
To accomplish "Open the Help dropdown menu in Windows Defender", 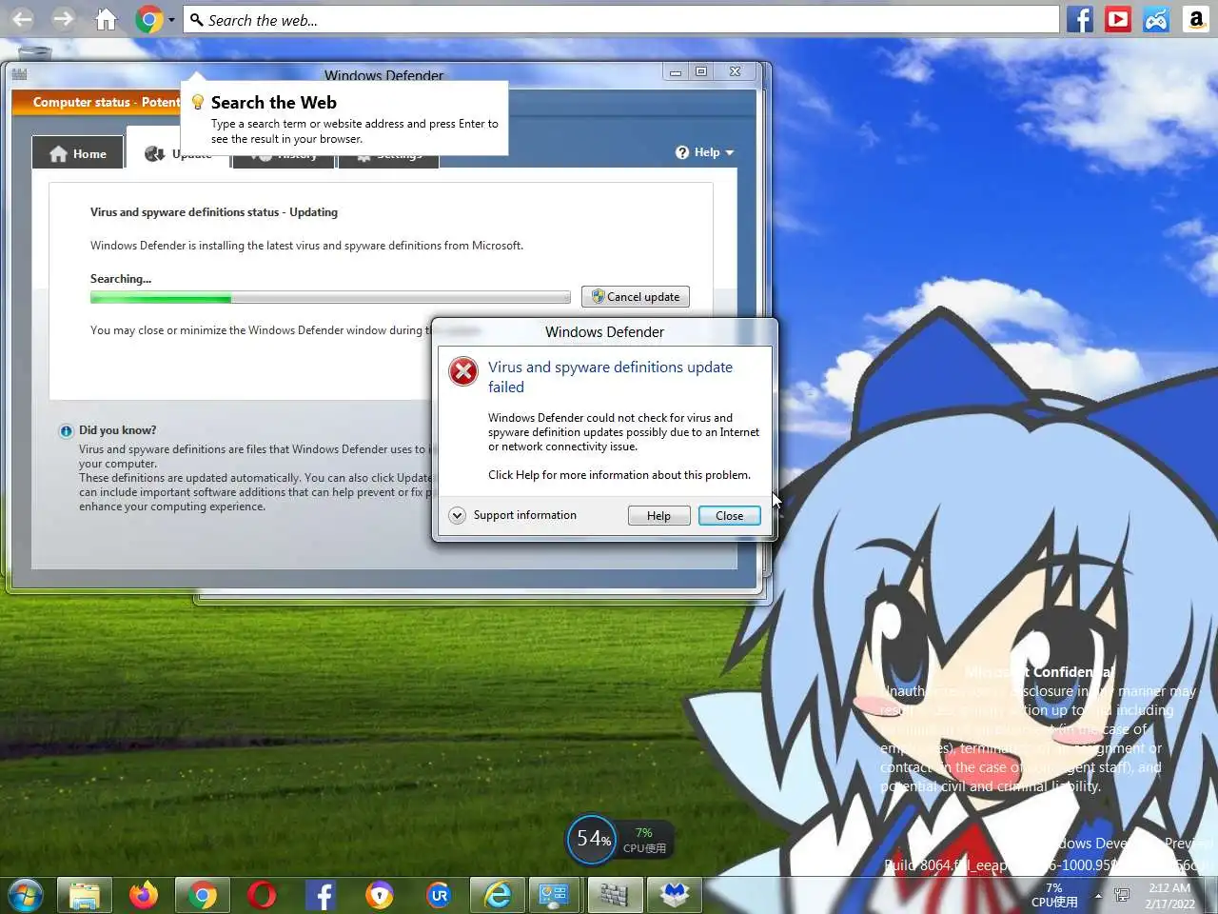I will point(705,152).
